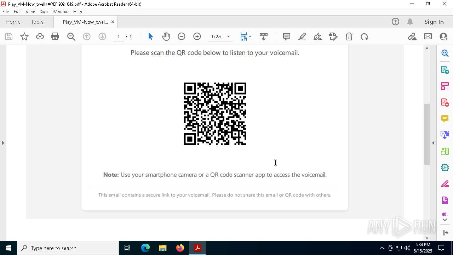Click the Edit stamp tool icon
The width and height of the screenshot is (453, 255).
coord(333,36)
